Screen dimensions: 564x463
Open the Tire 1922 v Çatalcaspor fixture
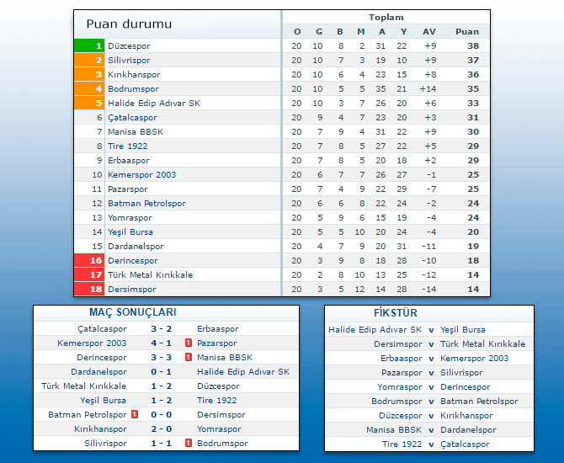click(431, 444)
